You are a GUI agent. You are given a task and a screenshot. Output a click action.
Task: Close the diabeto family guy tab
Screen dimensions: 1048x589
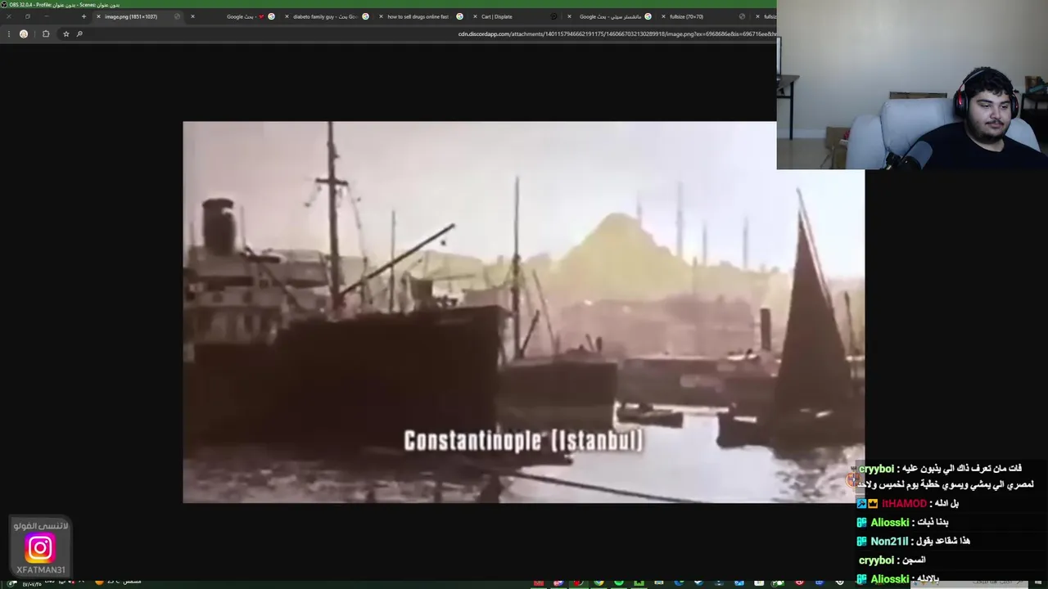pyautogui.click(x=287, y=16)
